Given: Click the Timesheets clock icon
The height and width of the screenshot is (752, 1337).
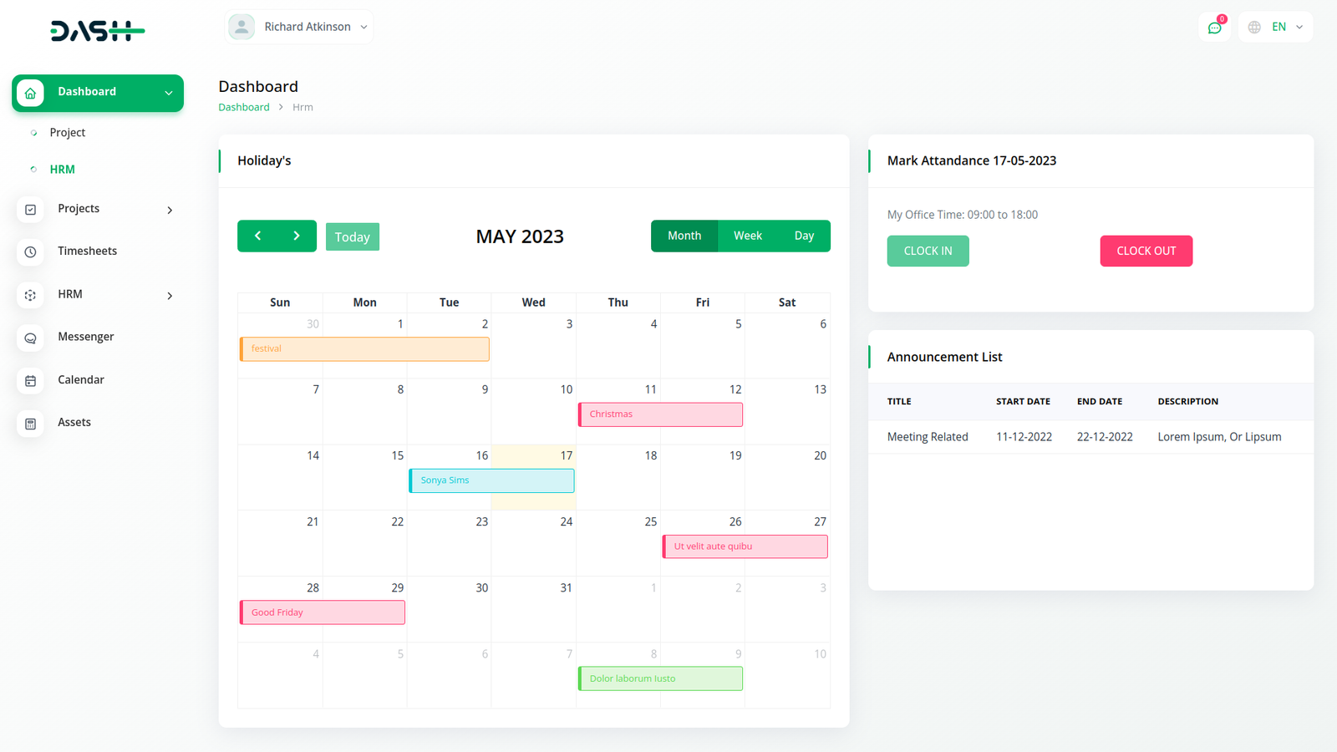Looking at the screenshot, I should (30, 252).
